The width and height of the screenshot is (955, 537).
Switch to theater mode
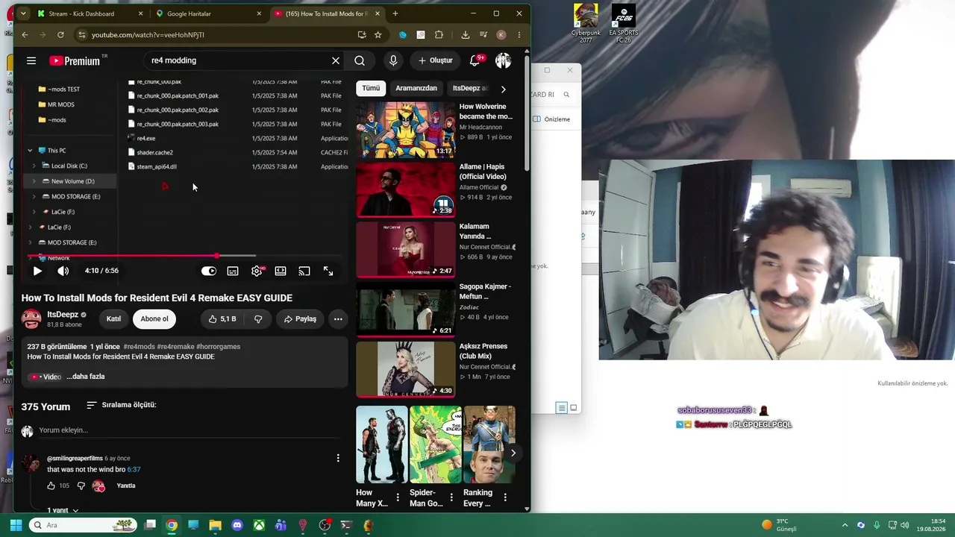click(281, 271)
